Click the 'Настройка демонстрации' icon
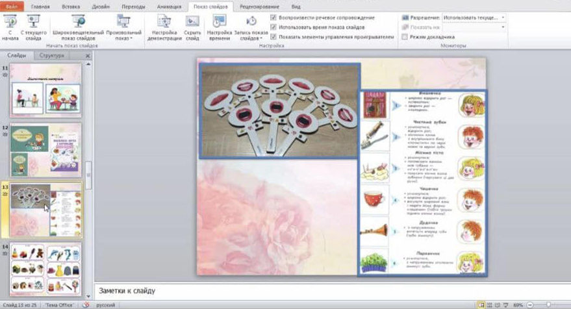 click(x=164, y=25)
